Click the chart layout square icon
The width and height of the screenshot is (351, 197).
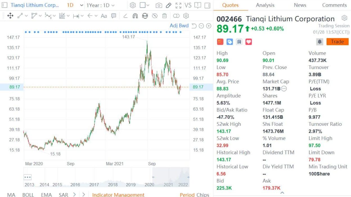[143, 5]
